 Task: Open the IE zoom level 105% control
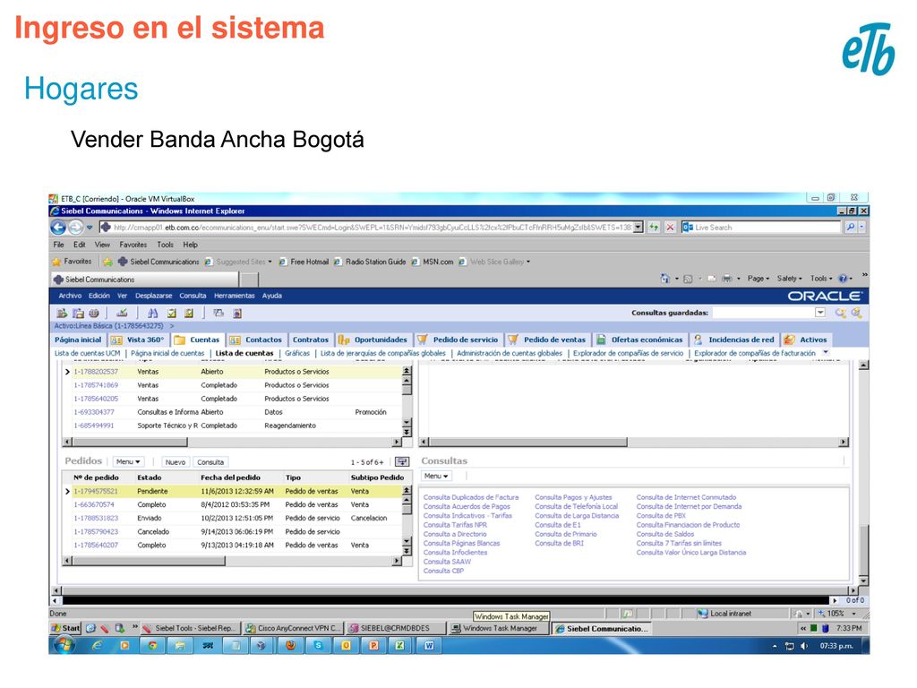pos(836,614)
